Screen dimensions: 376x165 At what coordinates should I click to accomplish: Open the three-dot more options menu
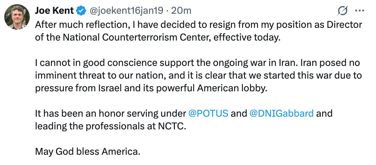pos(359,11)
